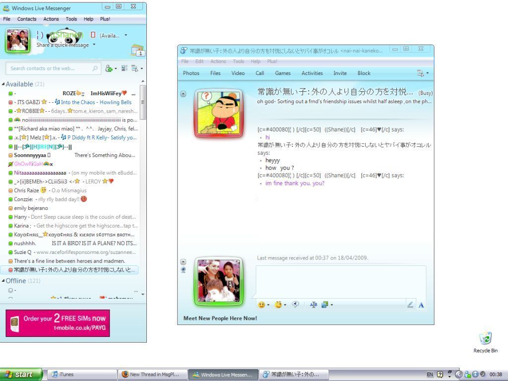This screenshot has height=381, width=508.
Task: Collapse the Offline contacts group
Action: (3, 281)
